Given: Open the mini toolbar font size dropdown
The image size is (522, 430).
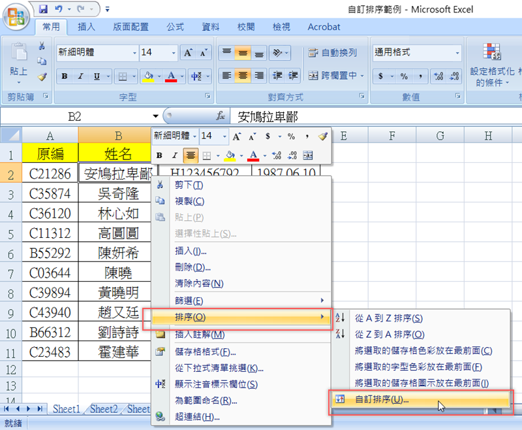Looking at the screenshot, I should click(224, 137).
